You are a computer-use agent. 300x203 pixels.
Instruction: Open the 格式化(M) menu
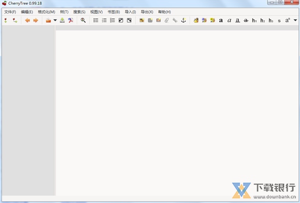[x=46, y=11]
